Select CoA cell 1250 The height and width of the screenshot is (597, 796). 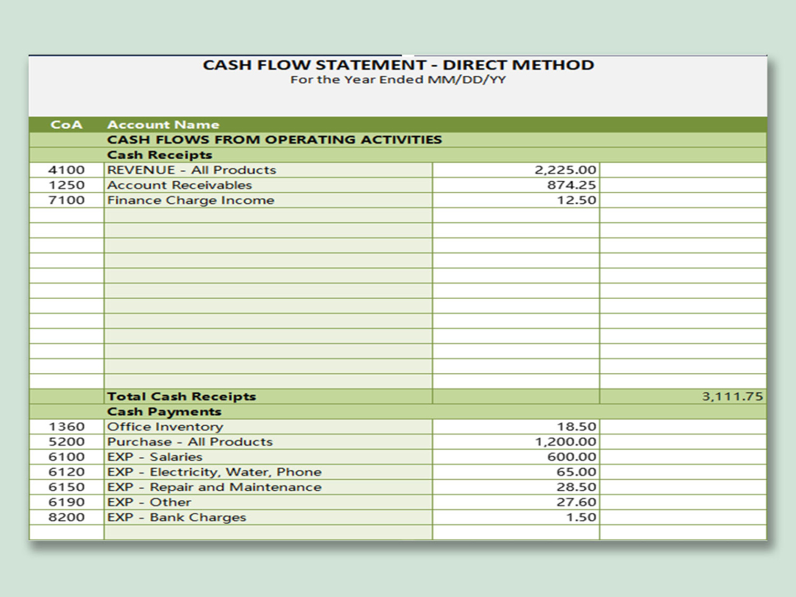pyautogui.click(x=66, y=185)
